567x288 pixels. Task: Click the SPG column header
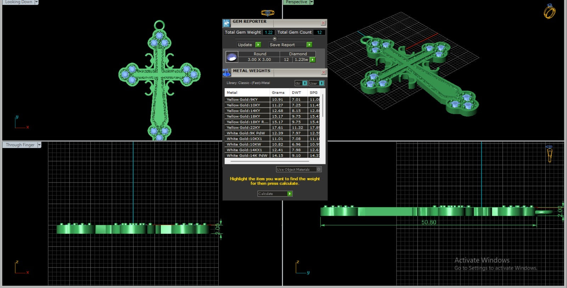click(x=314, y=93)
